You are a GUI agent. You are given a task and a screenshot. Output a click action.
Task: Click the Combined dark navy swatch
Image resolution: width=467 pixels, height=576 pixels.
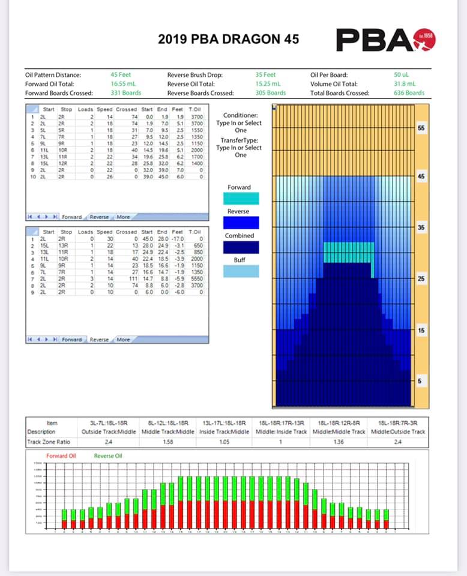(241, 247)
